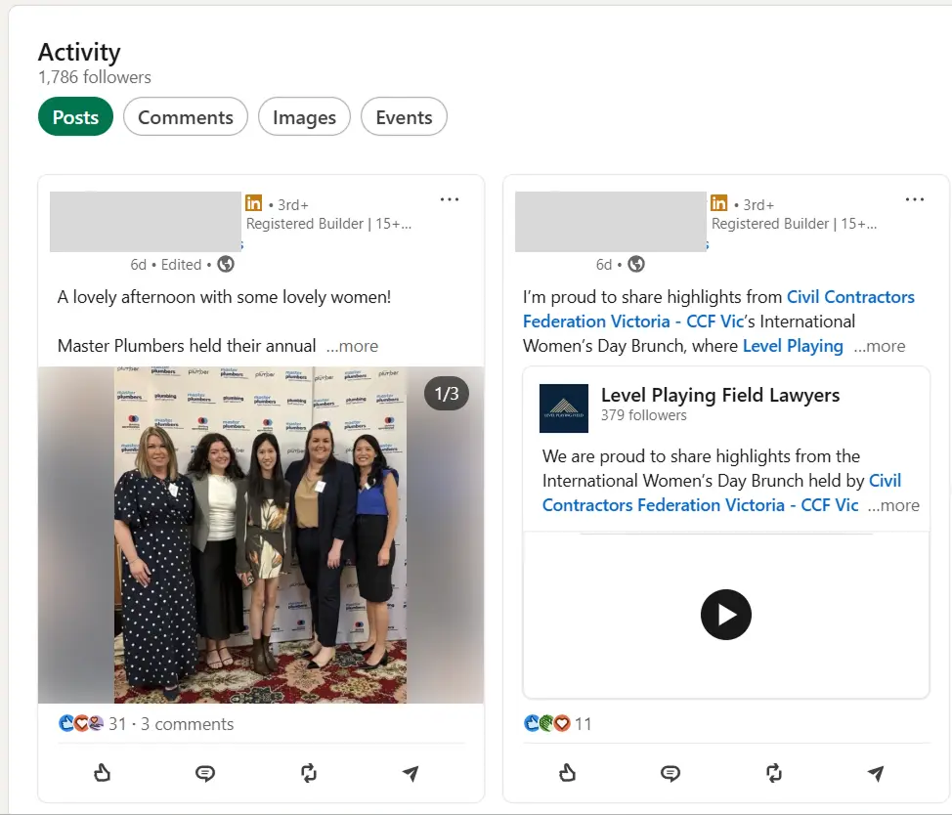The width and height of the screenshot is (952, 815).
Task: Like the Master Plumbers post
Action: pos(102,774)
